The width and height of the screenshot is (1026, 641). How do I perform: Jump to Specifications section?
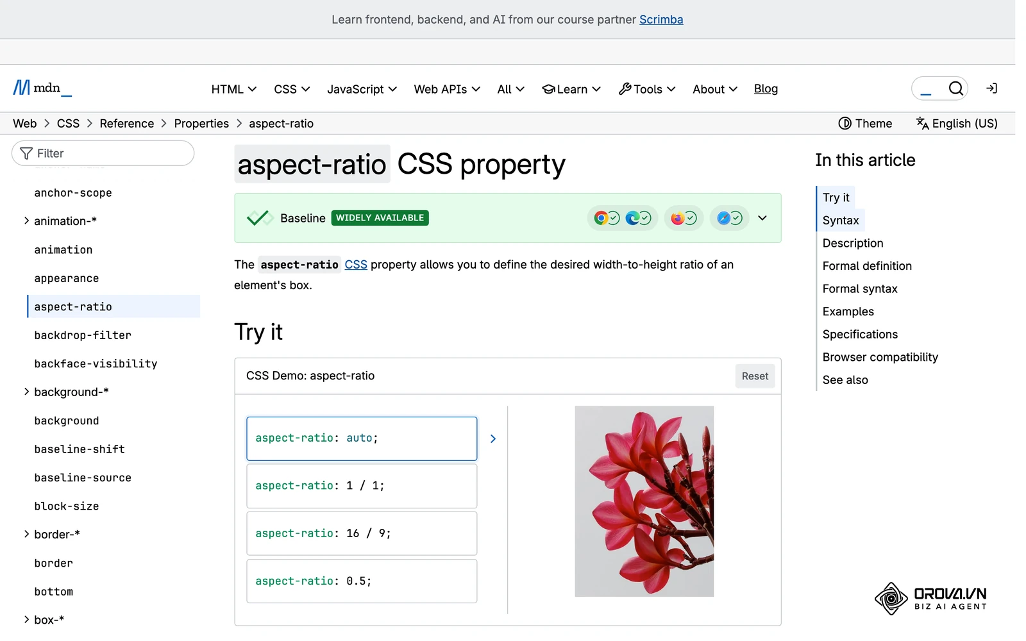(x=860, y=334)
